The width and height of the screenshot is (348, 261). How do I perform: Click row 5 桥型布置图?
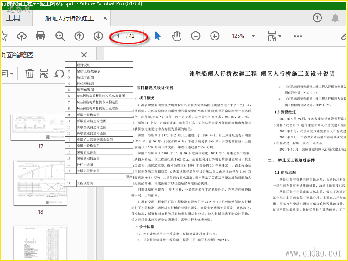pos(99,90)
